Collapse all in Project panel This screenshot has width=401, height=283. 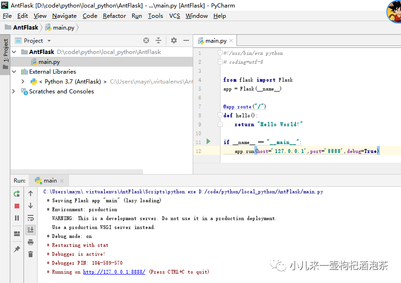pyautogui.click(x=158, y=40)
